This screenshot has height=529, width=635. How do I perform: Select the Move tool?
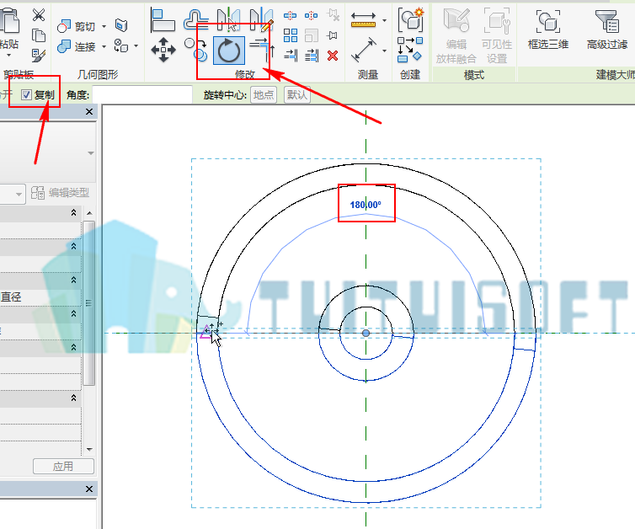click(163, 50)
